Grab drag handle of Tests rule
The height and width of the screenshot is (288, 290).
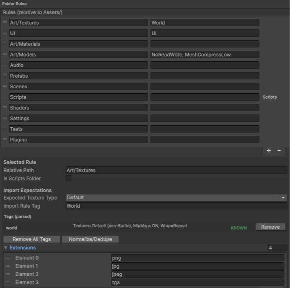5,128
